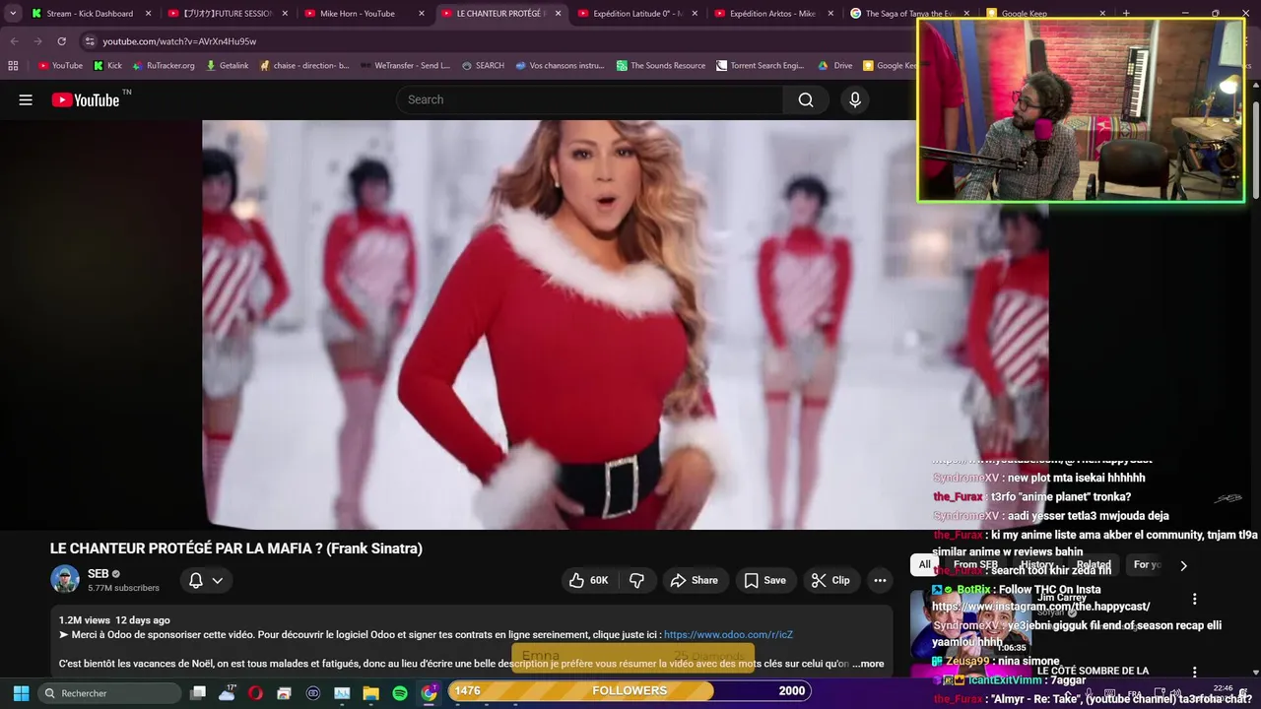The image size is (1261, 709).
Task: Switch to Expédition Latitude 0° tab
Action: point(636,14)
